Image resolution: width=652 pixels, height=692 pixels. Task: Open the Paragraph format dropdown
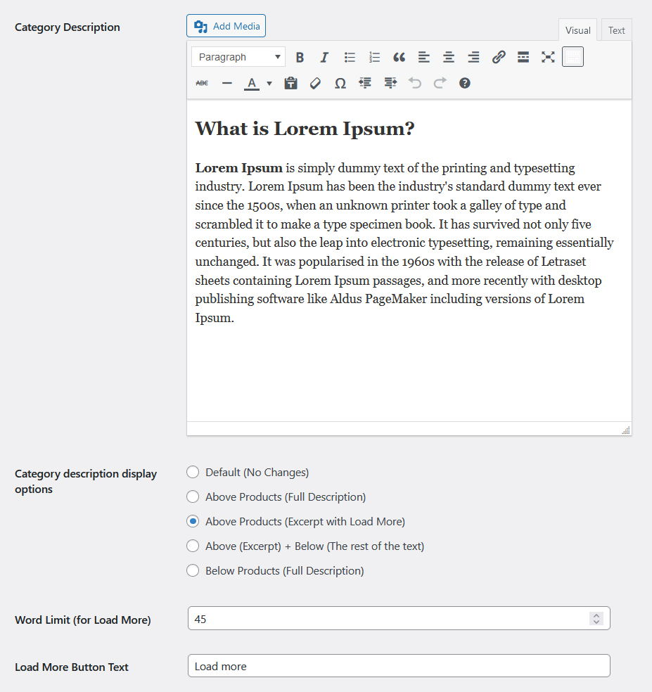pos(238,57)
